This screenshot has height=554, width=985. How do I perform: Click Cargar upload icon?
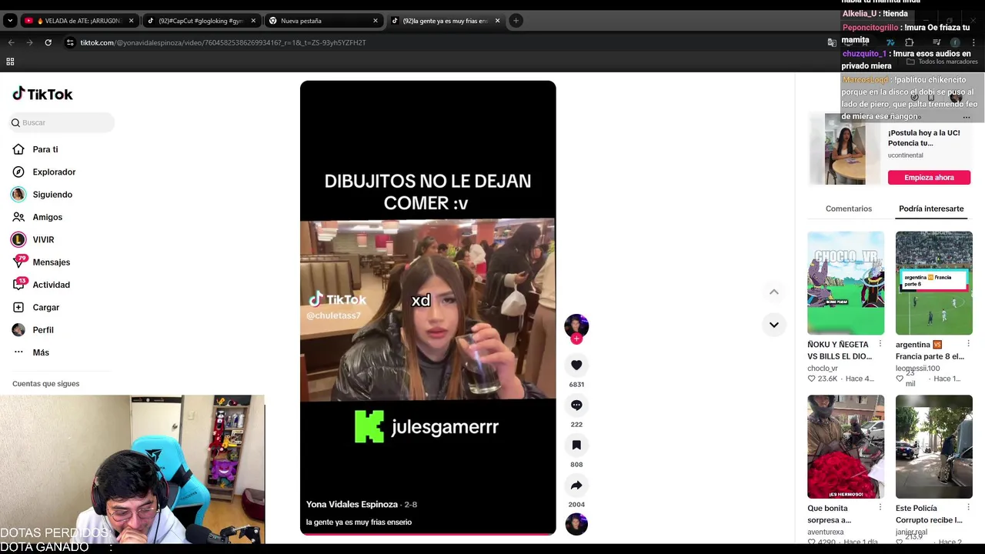(x=18, y=307)
